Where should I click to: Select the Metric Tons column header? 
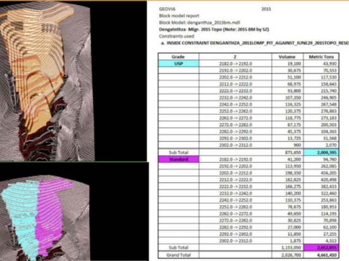coord(321,57)
